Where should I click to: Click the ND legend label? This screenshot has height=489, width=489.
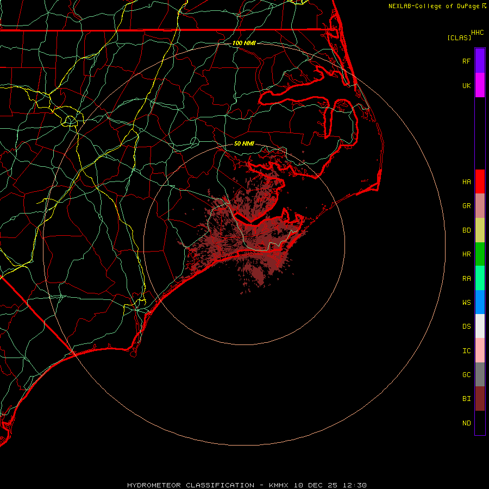pos(466,423)
